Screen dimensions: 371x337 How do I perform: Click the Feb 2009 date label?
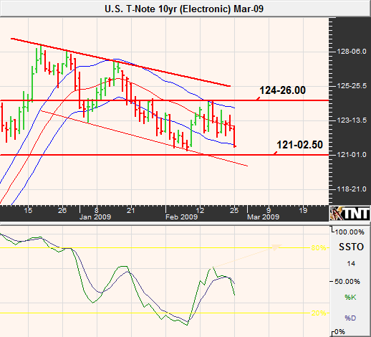(x=181, y=217)
